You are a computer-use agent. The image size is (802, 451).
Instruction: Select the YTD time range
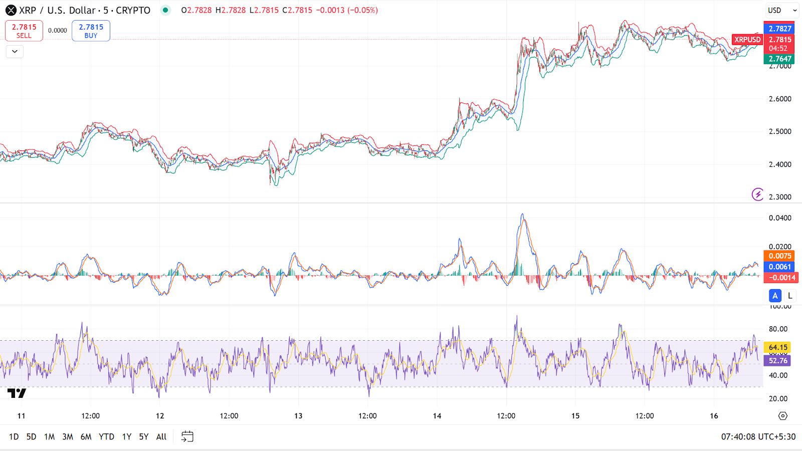point(106,437)
